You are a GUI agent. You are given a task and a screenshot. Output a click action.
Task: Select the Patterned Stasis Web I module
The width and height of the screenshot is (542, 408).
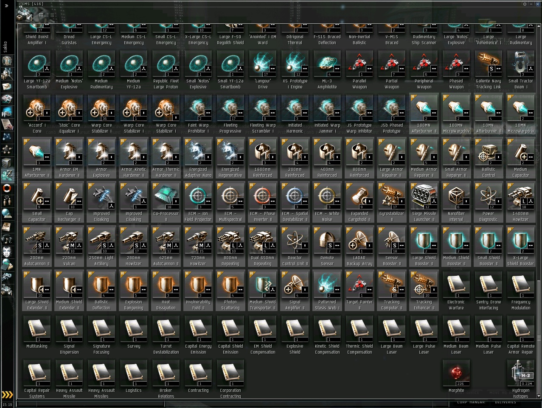pyautogui.click(x=327, y=291)
